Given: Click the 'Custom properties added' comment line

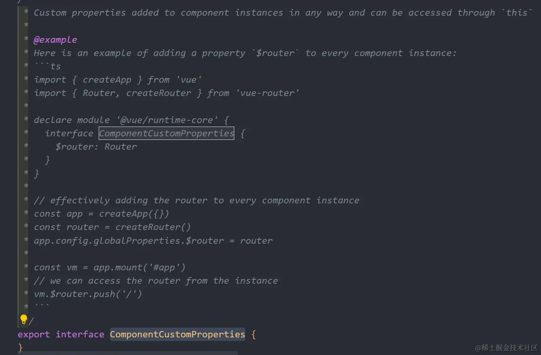Looking at the screenshot, I should coord(282,13).
